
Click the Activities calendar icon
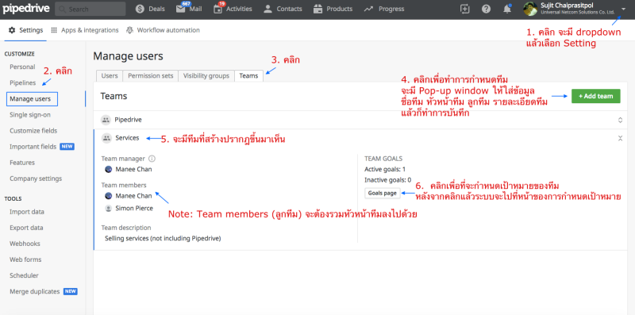pos(217,10)
